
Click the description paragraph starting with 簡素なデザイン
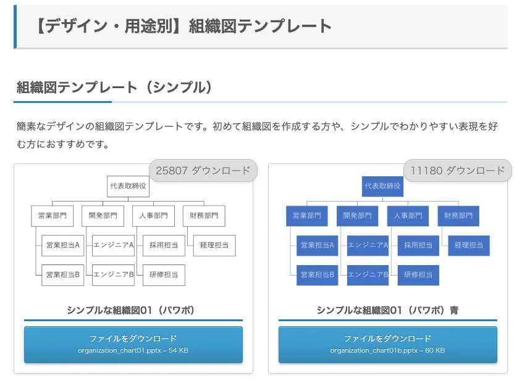pos(256,135)
